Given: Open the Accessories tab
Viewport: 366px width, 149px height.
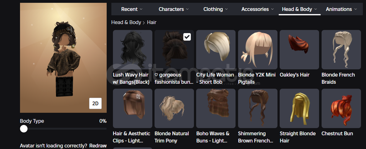Looking at the screenshot, I should (x=258, y=9).
